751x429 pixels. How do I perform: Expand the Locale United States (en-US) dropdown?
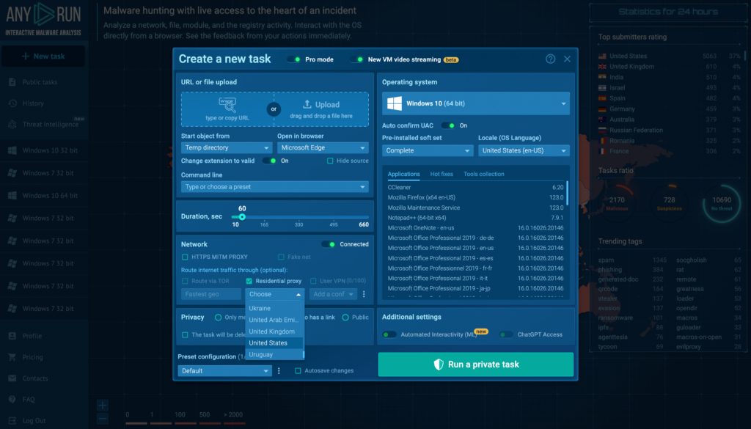(x=524, y=150)
